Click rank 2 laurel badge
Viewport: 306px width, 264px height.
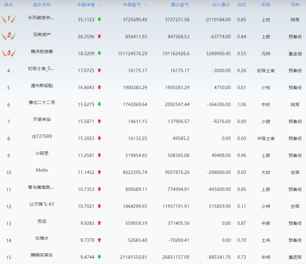pos(9,36)
